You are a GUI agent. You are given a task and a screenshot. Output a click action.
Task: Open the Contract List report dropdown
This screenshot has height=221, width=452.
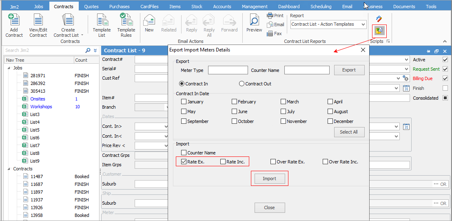click(x=363, y=25)
